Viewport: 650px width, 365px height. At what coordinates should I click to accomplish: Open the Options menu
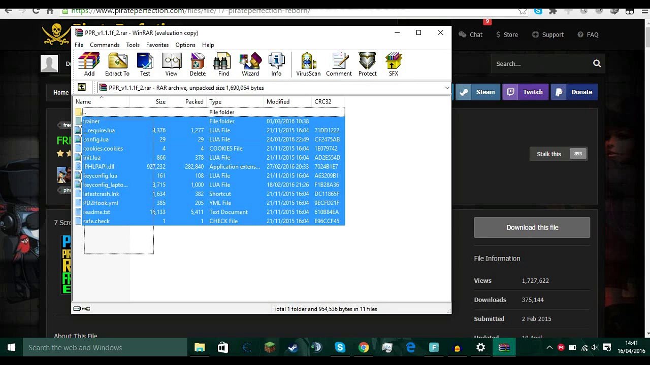point(185,45)
